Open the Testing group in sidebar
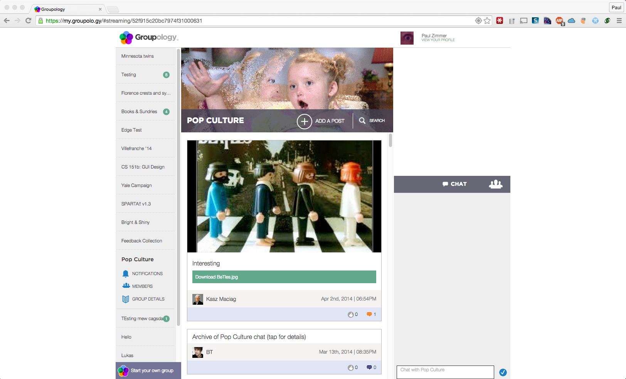626x379 pixels. [129, 75]
